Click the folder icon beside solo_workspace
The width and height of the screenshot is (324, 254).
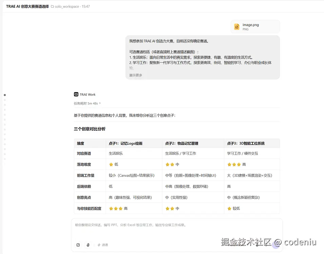point(53,6)
